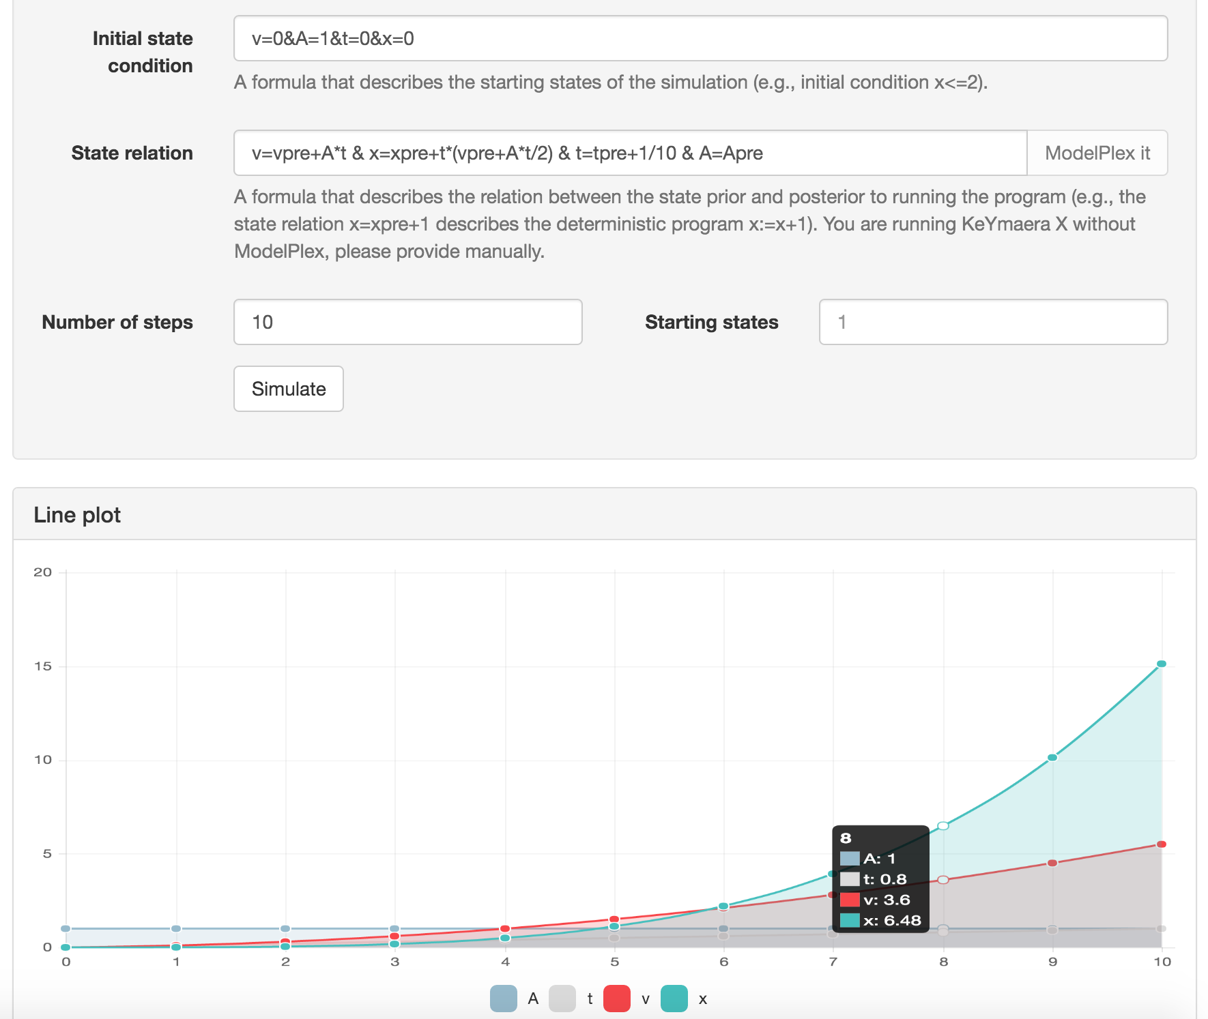Click the Initial state condition input field

pyautogui.click(x=700, y=39)
